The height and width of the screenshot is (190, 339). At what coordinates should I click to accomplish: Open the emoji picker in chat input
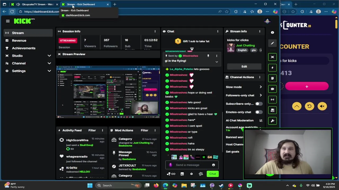coord(213,165)
